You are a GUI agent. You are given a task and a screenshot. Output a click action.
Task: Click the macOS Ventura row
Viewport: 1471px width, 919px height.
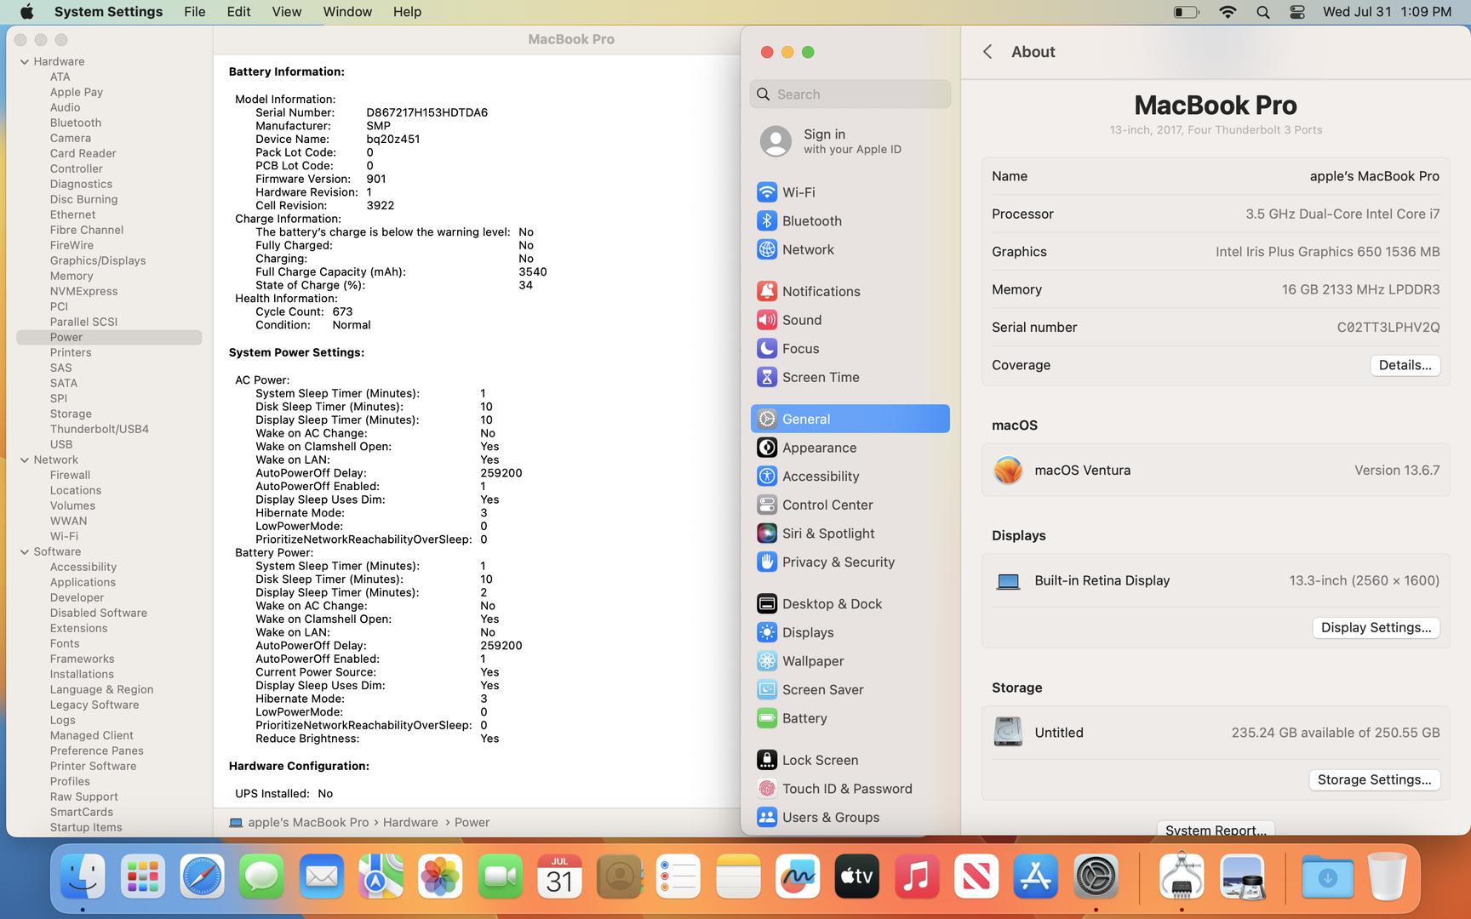coord(1216,470)
